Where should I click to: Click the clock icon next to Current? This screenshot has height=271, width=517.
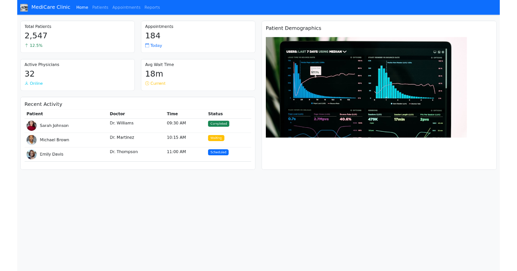(x=146, y=83)
